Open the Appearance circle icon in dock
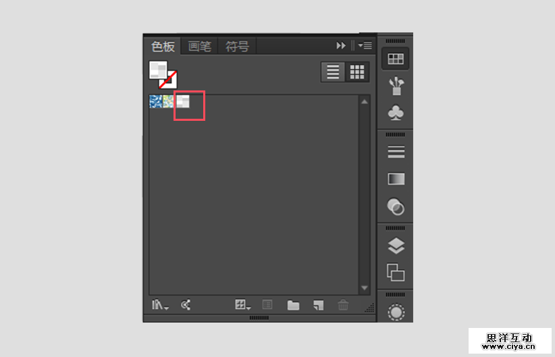The image size is (555, 357). pyautogui.click(x=396, y=312)
